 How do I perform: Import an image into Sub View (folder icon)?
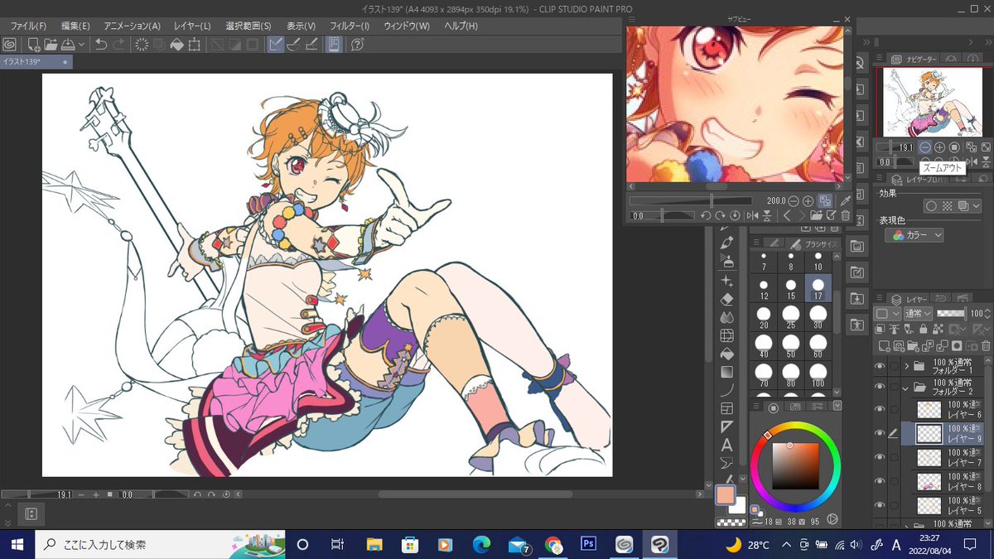(x=816, y=215)
